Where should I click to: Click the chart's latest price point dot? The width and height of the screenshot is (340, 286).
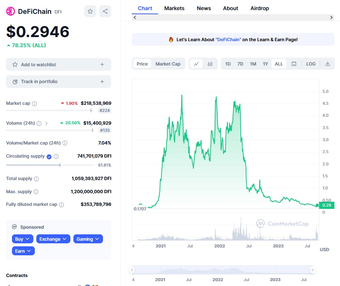[317, 205]
